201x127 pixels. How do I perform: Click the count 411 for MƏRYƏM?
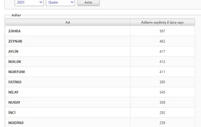pos(162,72)
